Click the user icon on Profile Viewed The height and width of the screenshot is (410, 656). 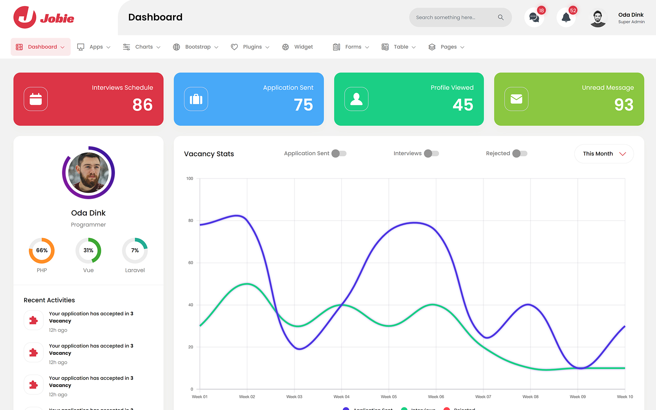[356, 99]
